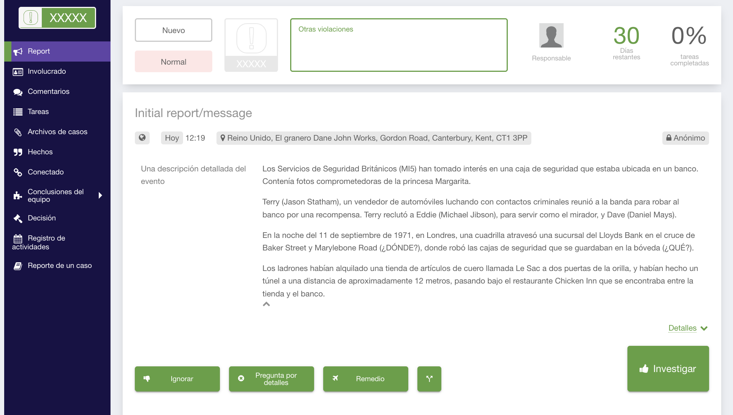Go to Tareas section
The height and width of the screenshot is (415, 733).
(38, 112)
